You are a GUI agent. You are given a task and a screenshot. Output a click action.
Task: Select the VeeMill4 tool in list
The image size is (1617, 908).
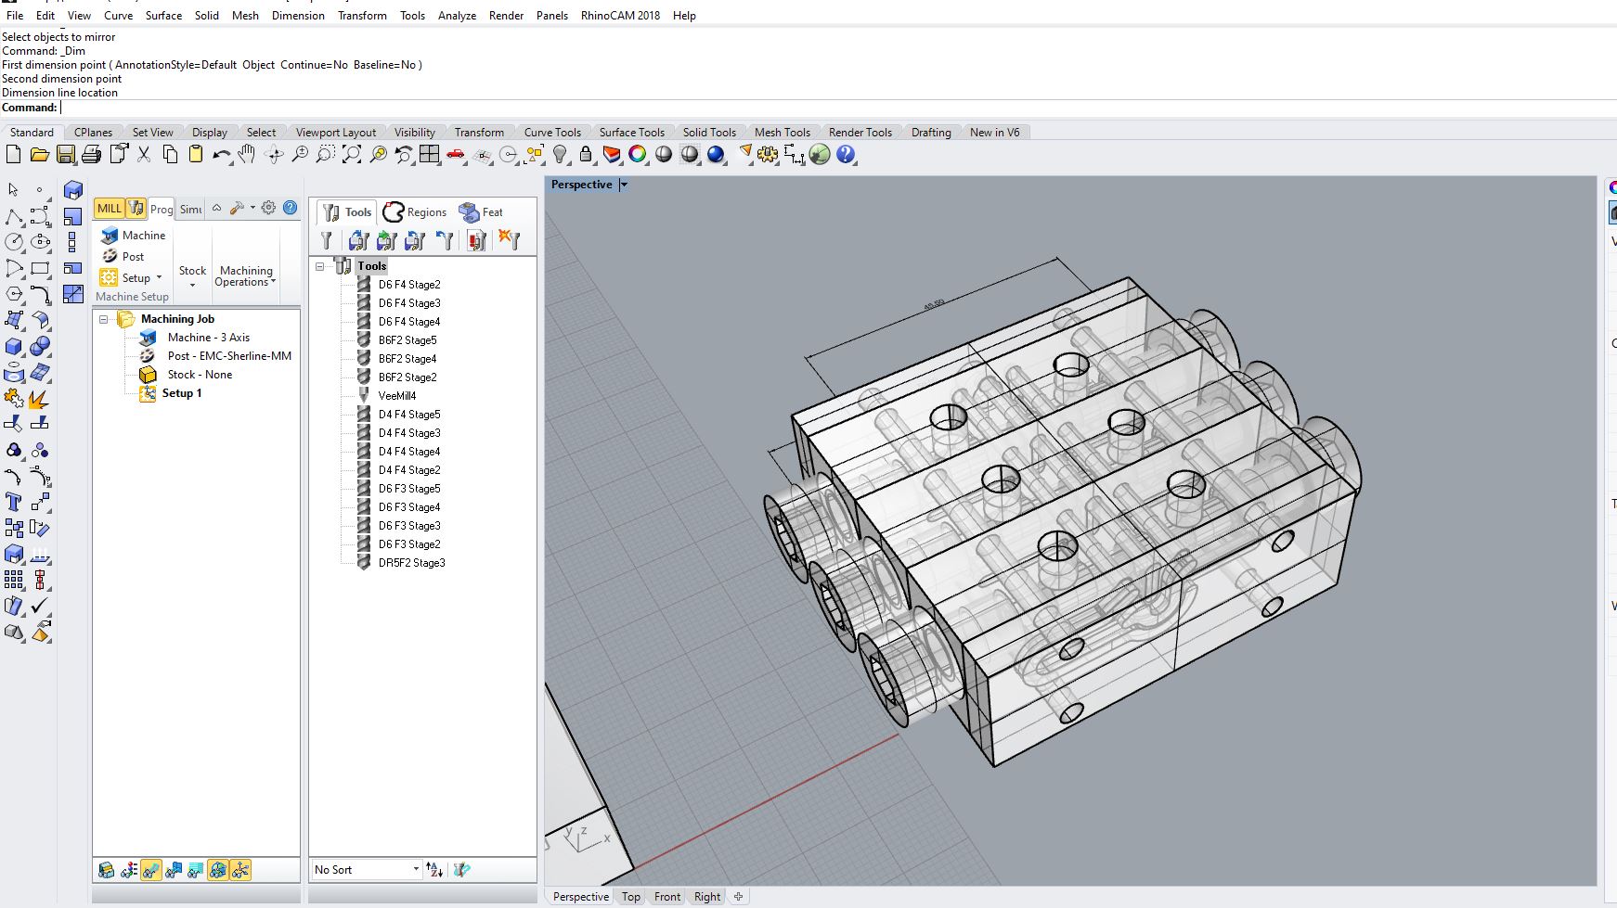coord(396,396)
